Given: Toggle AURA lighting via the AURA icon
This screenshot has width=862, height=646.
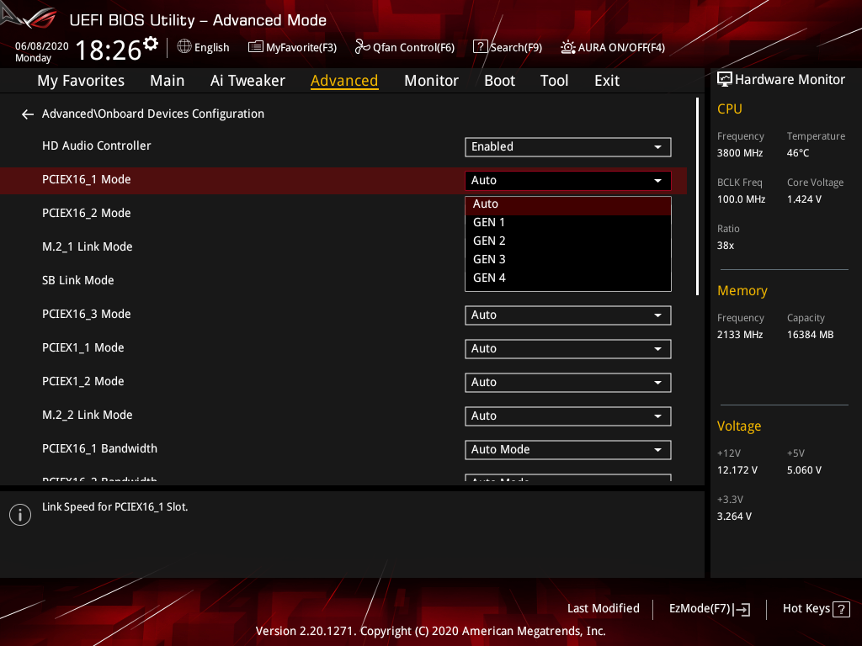Looking at the screenshot, I should [x=568, y=47].
